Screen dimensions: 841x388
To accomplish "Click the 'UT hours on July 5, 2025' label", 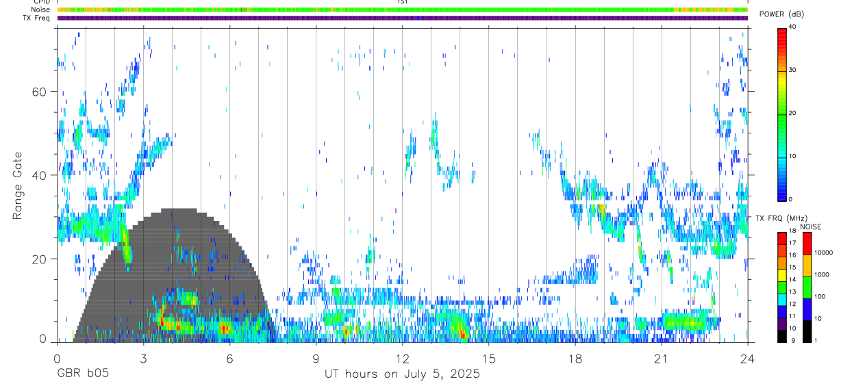I will pos(402,374).
